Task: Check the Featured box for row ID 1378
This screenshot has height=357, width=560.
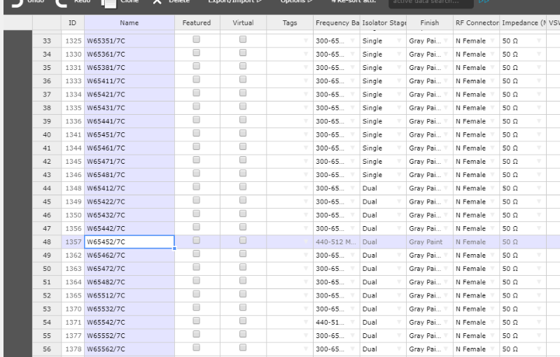Action: tap(197, 348)
